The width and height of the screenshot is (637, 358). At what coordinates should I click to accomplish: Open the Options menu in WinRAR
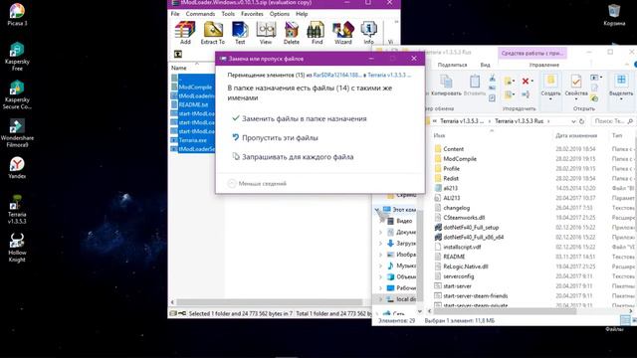[280, 14]
